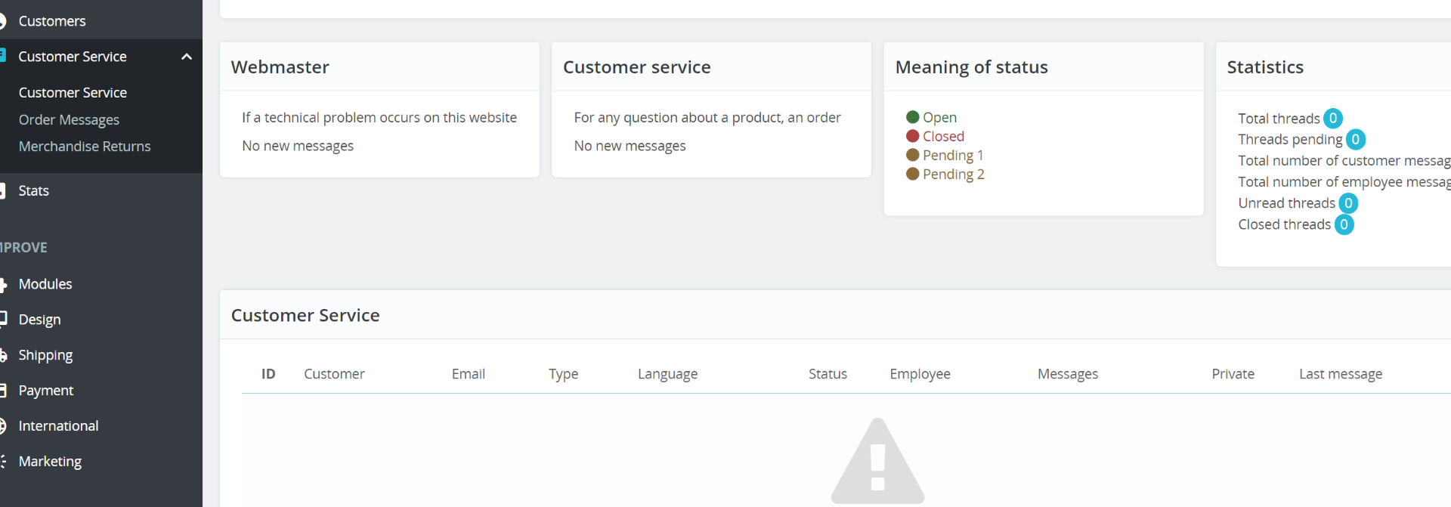Click the Total threads count badge
Screen dimensions: 1451x507
tap(1332, 119)
